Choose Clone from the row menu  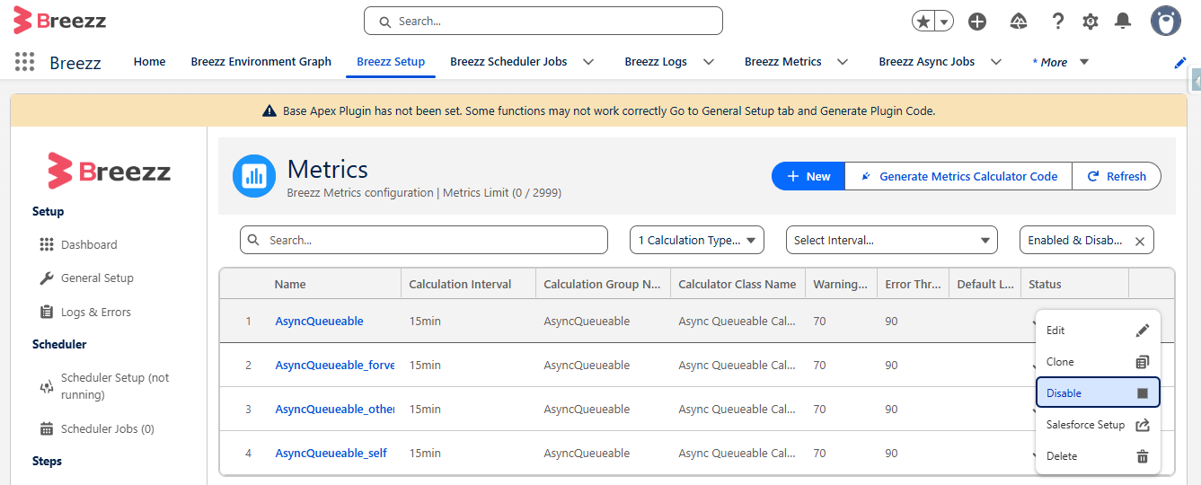click(1098, 362)
